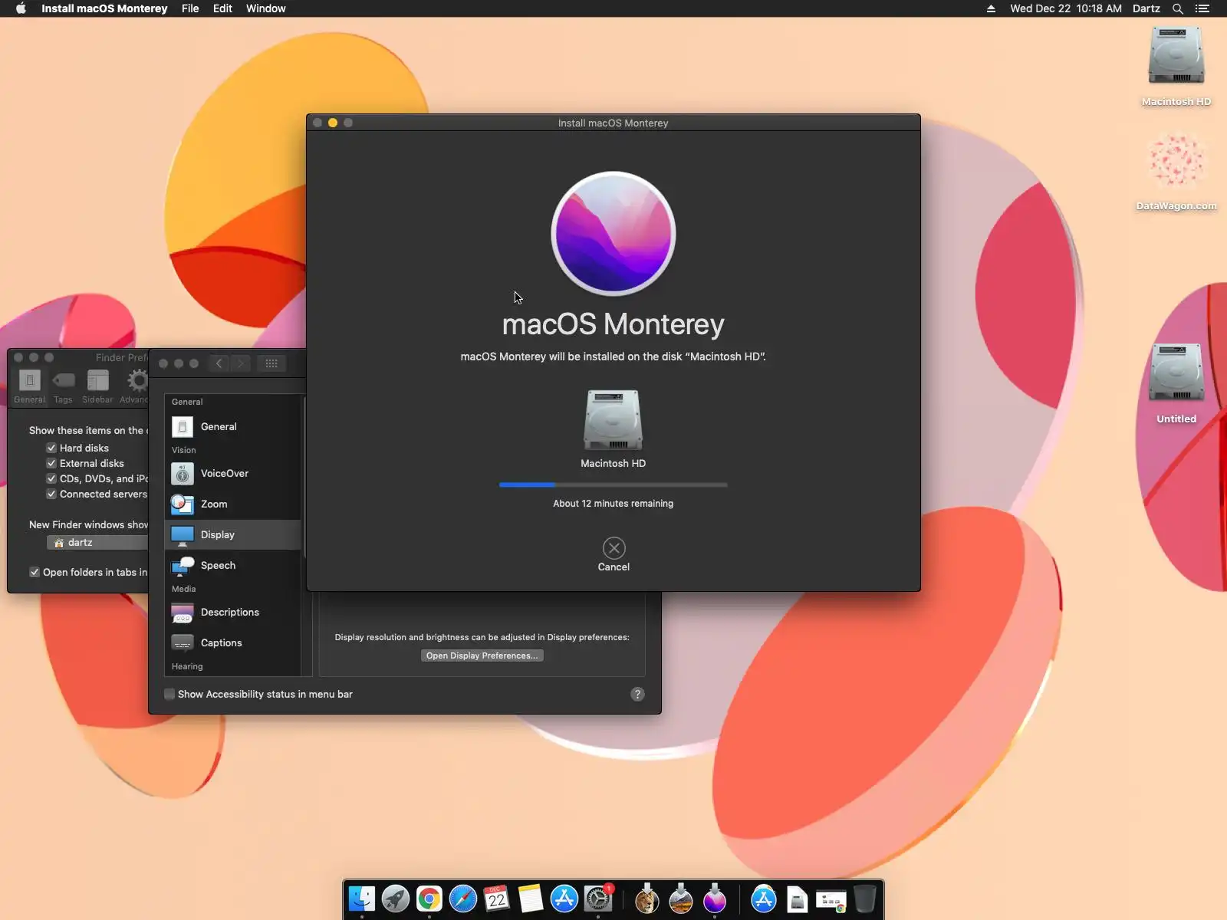Switch to Tags tab in Finder Preferences
1227x920 pixels.
(x=63, y=386)
